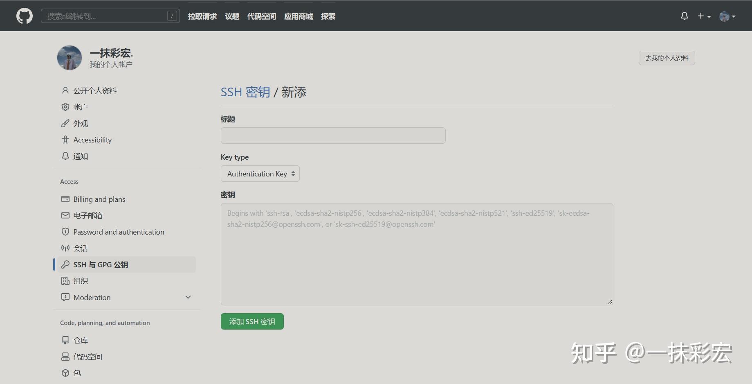Expand the Moderation section
Viewport: 752px width, 384px height.
[x=188, y=297]
